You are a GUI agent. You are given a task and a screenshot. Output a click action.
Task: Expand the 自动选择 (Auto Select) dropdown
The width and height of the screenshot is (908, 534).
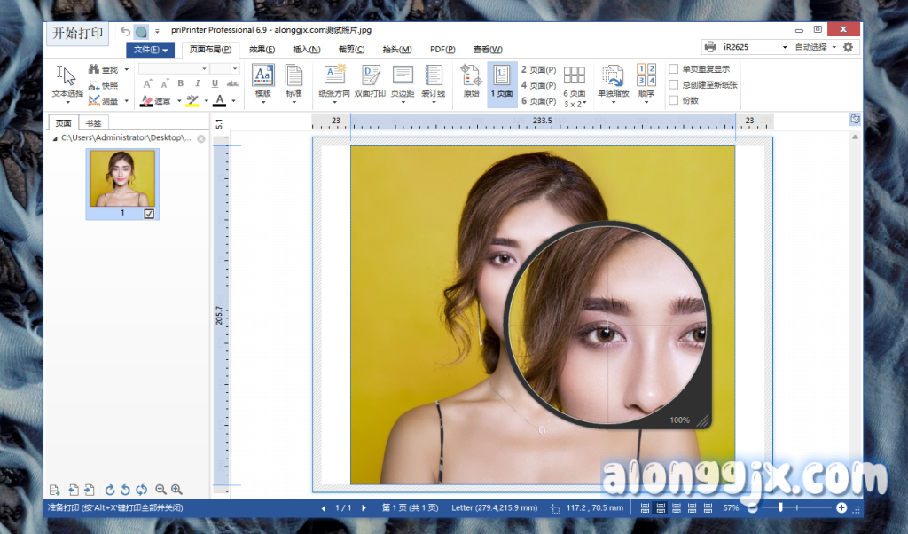[x=815, y=47]
